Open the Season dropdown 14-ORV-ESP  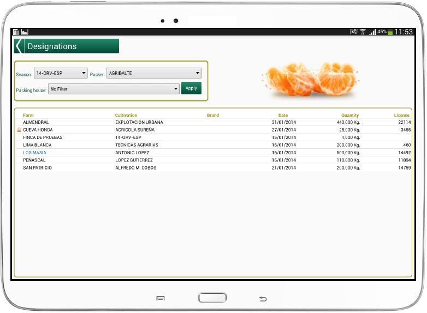[61, 73]
